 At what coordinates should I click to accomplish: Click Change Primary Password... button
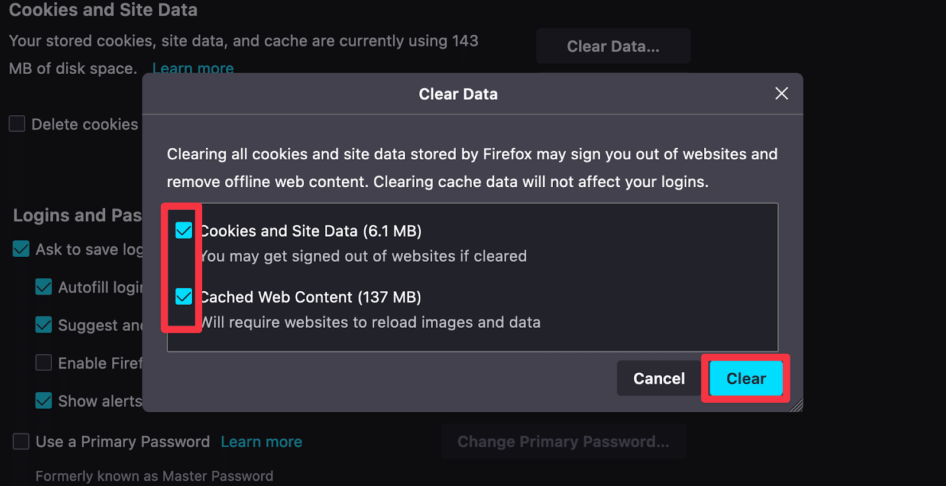click(563, 441)
